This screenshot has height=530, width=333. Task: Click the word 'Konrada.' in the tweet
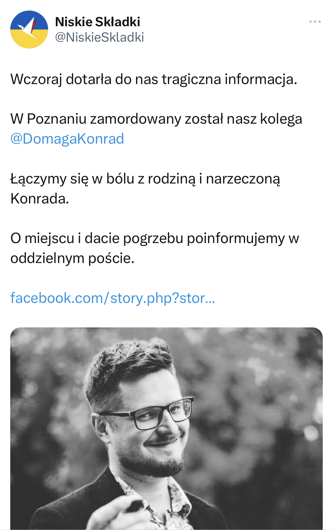[x=40, y=199]
